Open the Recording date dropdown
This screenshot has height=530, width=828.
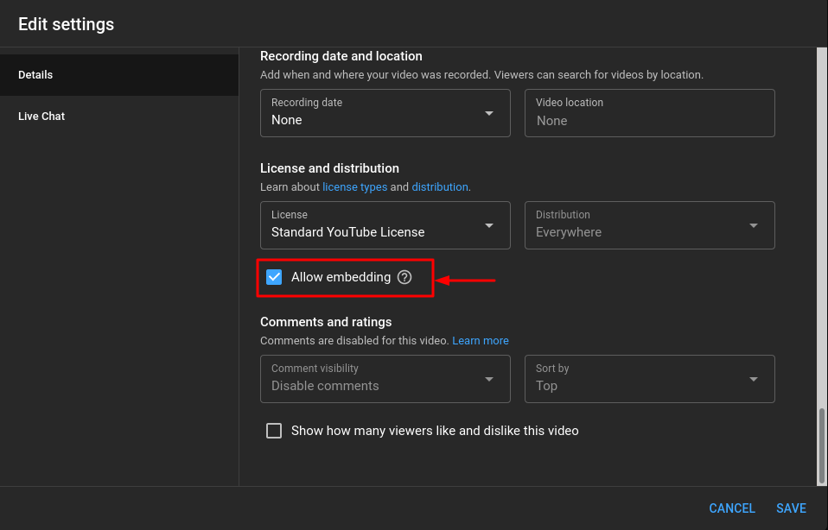[x=489, y=113]
